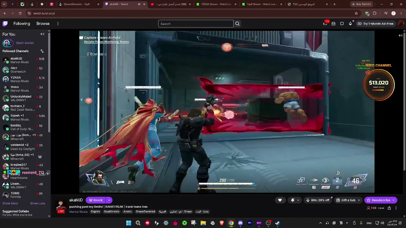
Task: Click the SaudiArabia stream tag
Action: coord(111,212)
